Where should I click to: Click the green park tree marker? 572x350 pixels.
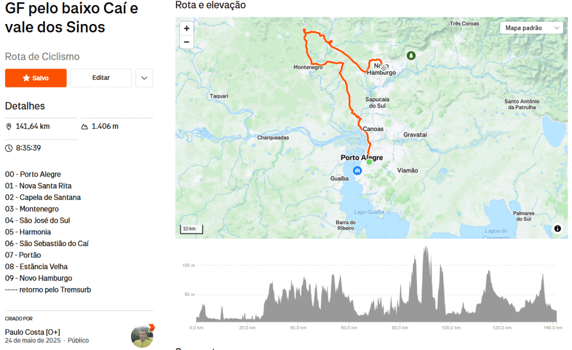411,56
